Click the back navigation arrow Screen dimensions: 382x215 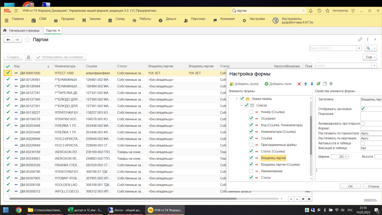click(x=8, y=40)
